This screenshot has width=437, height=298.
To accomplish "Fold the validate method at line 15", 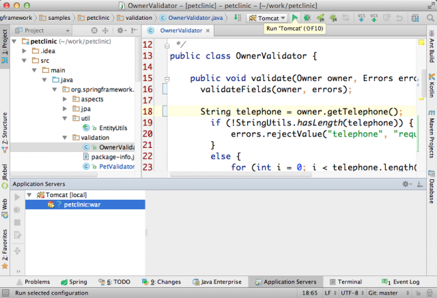I will coord(167,79).
